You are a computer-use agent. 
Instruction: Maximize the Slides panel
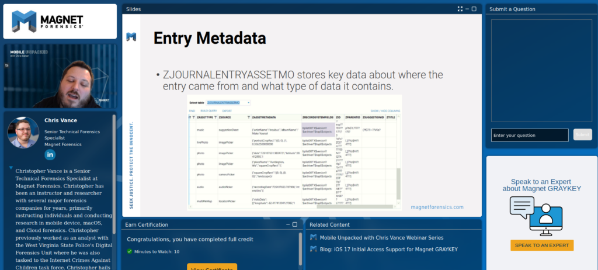pyautogui.click(x=474, y=9)
